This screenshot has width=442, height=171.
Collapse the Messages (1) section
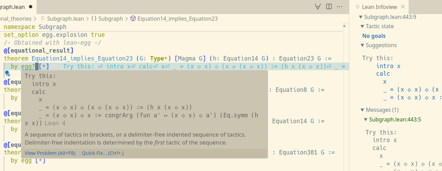click(x=362, y=110)
